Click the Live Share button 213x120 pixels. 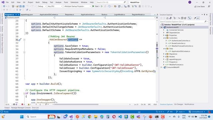(199, 6)
